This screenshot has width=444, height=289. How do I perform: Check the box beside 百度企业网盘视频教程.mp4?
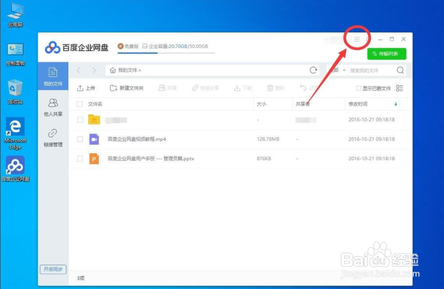[x=80, y=139]
